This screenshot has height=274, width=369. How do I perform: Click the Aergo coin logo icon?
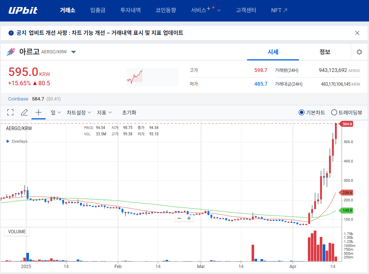pyautogui.click(x=11, y=52)
